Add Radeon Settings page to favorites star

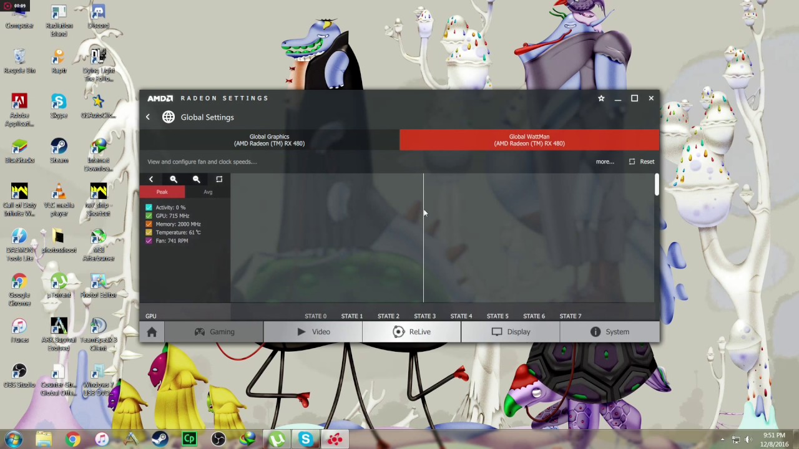click(601, 98)
